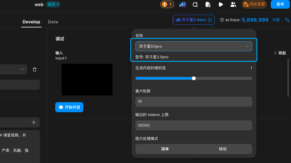291x163 pixels.
Task: Click the 输出的 tokens 上限 input field
Action: click(x=194, y=125)
